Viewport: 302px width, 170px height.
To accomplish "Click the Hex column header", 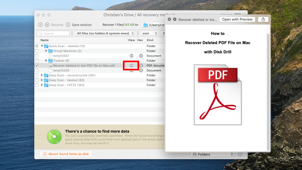I will click(x=140, y=40).
